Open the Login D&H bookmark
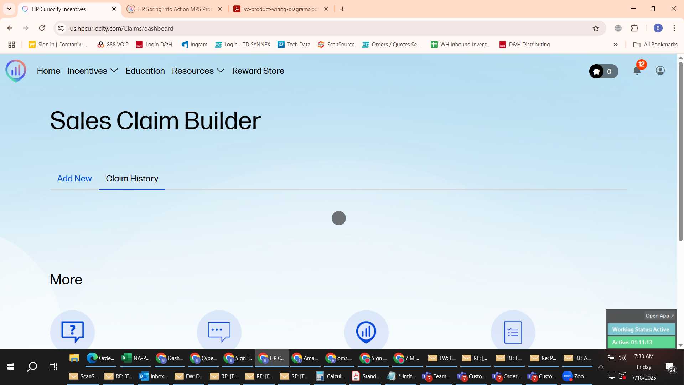 point(154,45)
